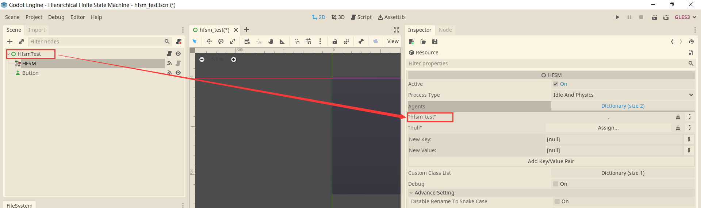Toggle canvas camera preview override icon
701x208 pixels.
click(376, 41)
